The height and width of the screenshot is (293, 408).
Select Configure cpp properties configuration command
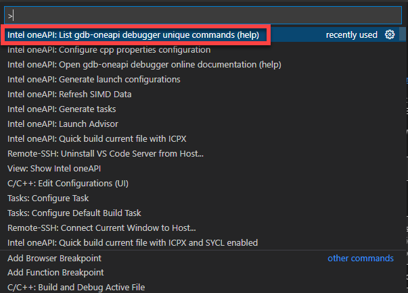109,50
